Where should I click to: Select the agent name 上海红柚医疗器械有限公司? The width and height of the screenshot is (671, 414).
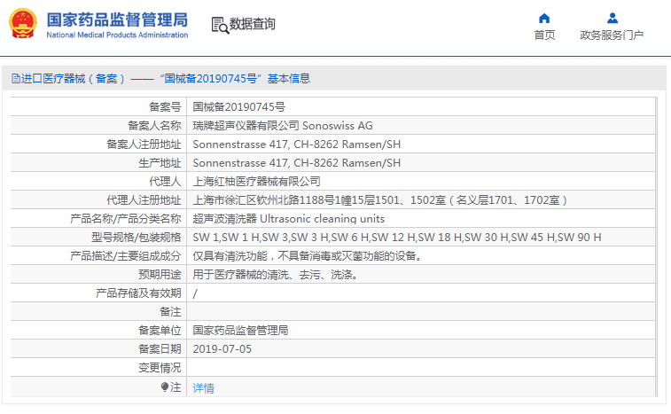pos(256,182)
